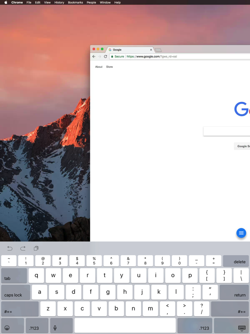Tap the dictation microphone key
Screen dimensions: 250x334
[62, 325]
